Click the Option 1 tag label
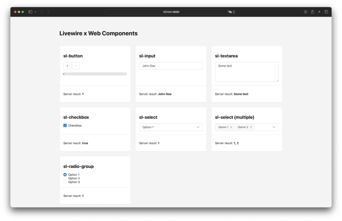Screen dimensions: 342x221 223,127
